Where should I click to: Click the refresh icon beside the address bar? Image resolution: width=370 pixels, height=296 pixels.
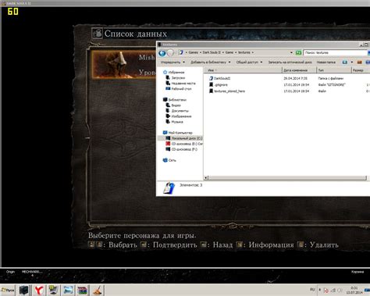[x=298, y=52]
